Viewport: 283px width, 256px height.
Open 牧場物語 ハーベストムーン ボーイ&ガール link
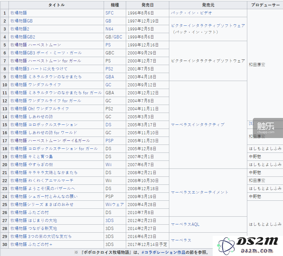coord(50,140)
